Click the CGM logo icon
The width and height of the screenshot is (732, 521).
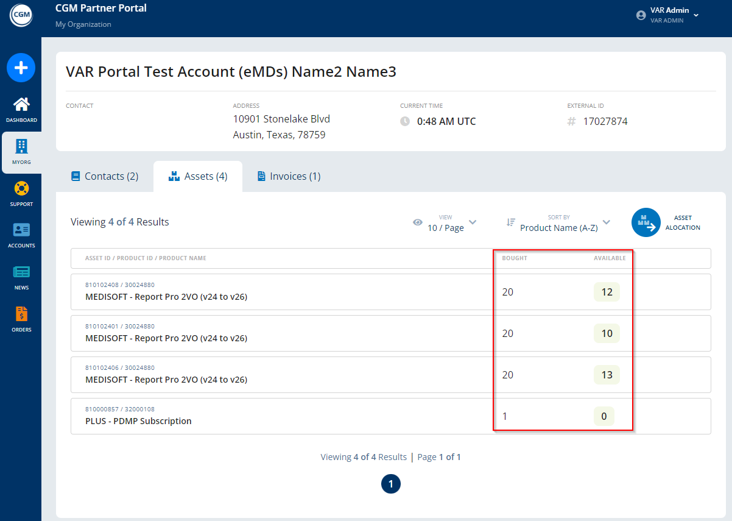[21, 15]
